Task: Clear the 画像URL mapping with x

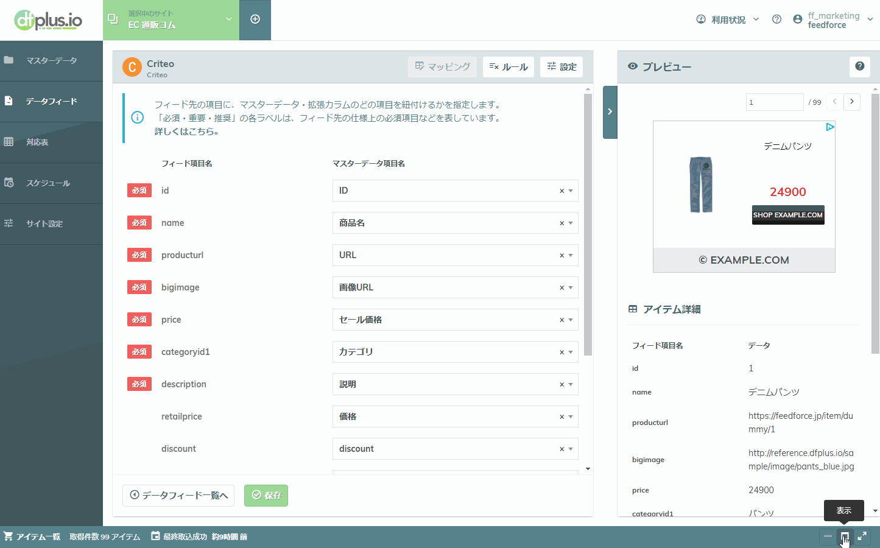Action: [561, 288]
